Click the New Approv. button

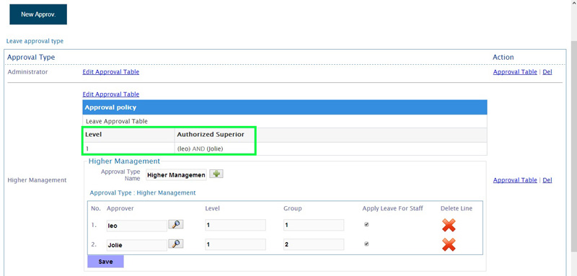point(38,14)
